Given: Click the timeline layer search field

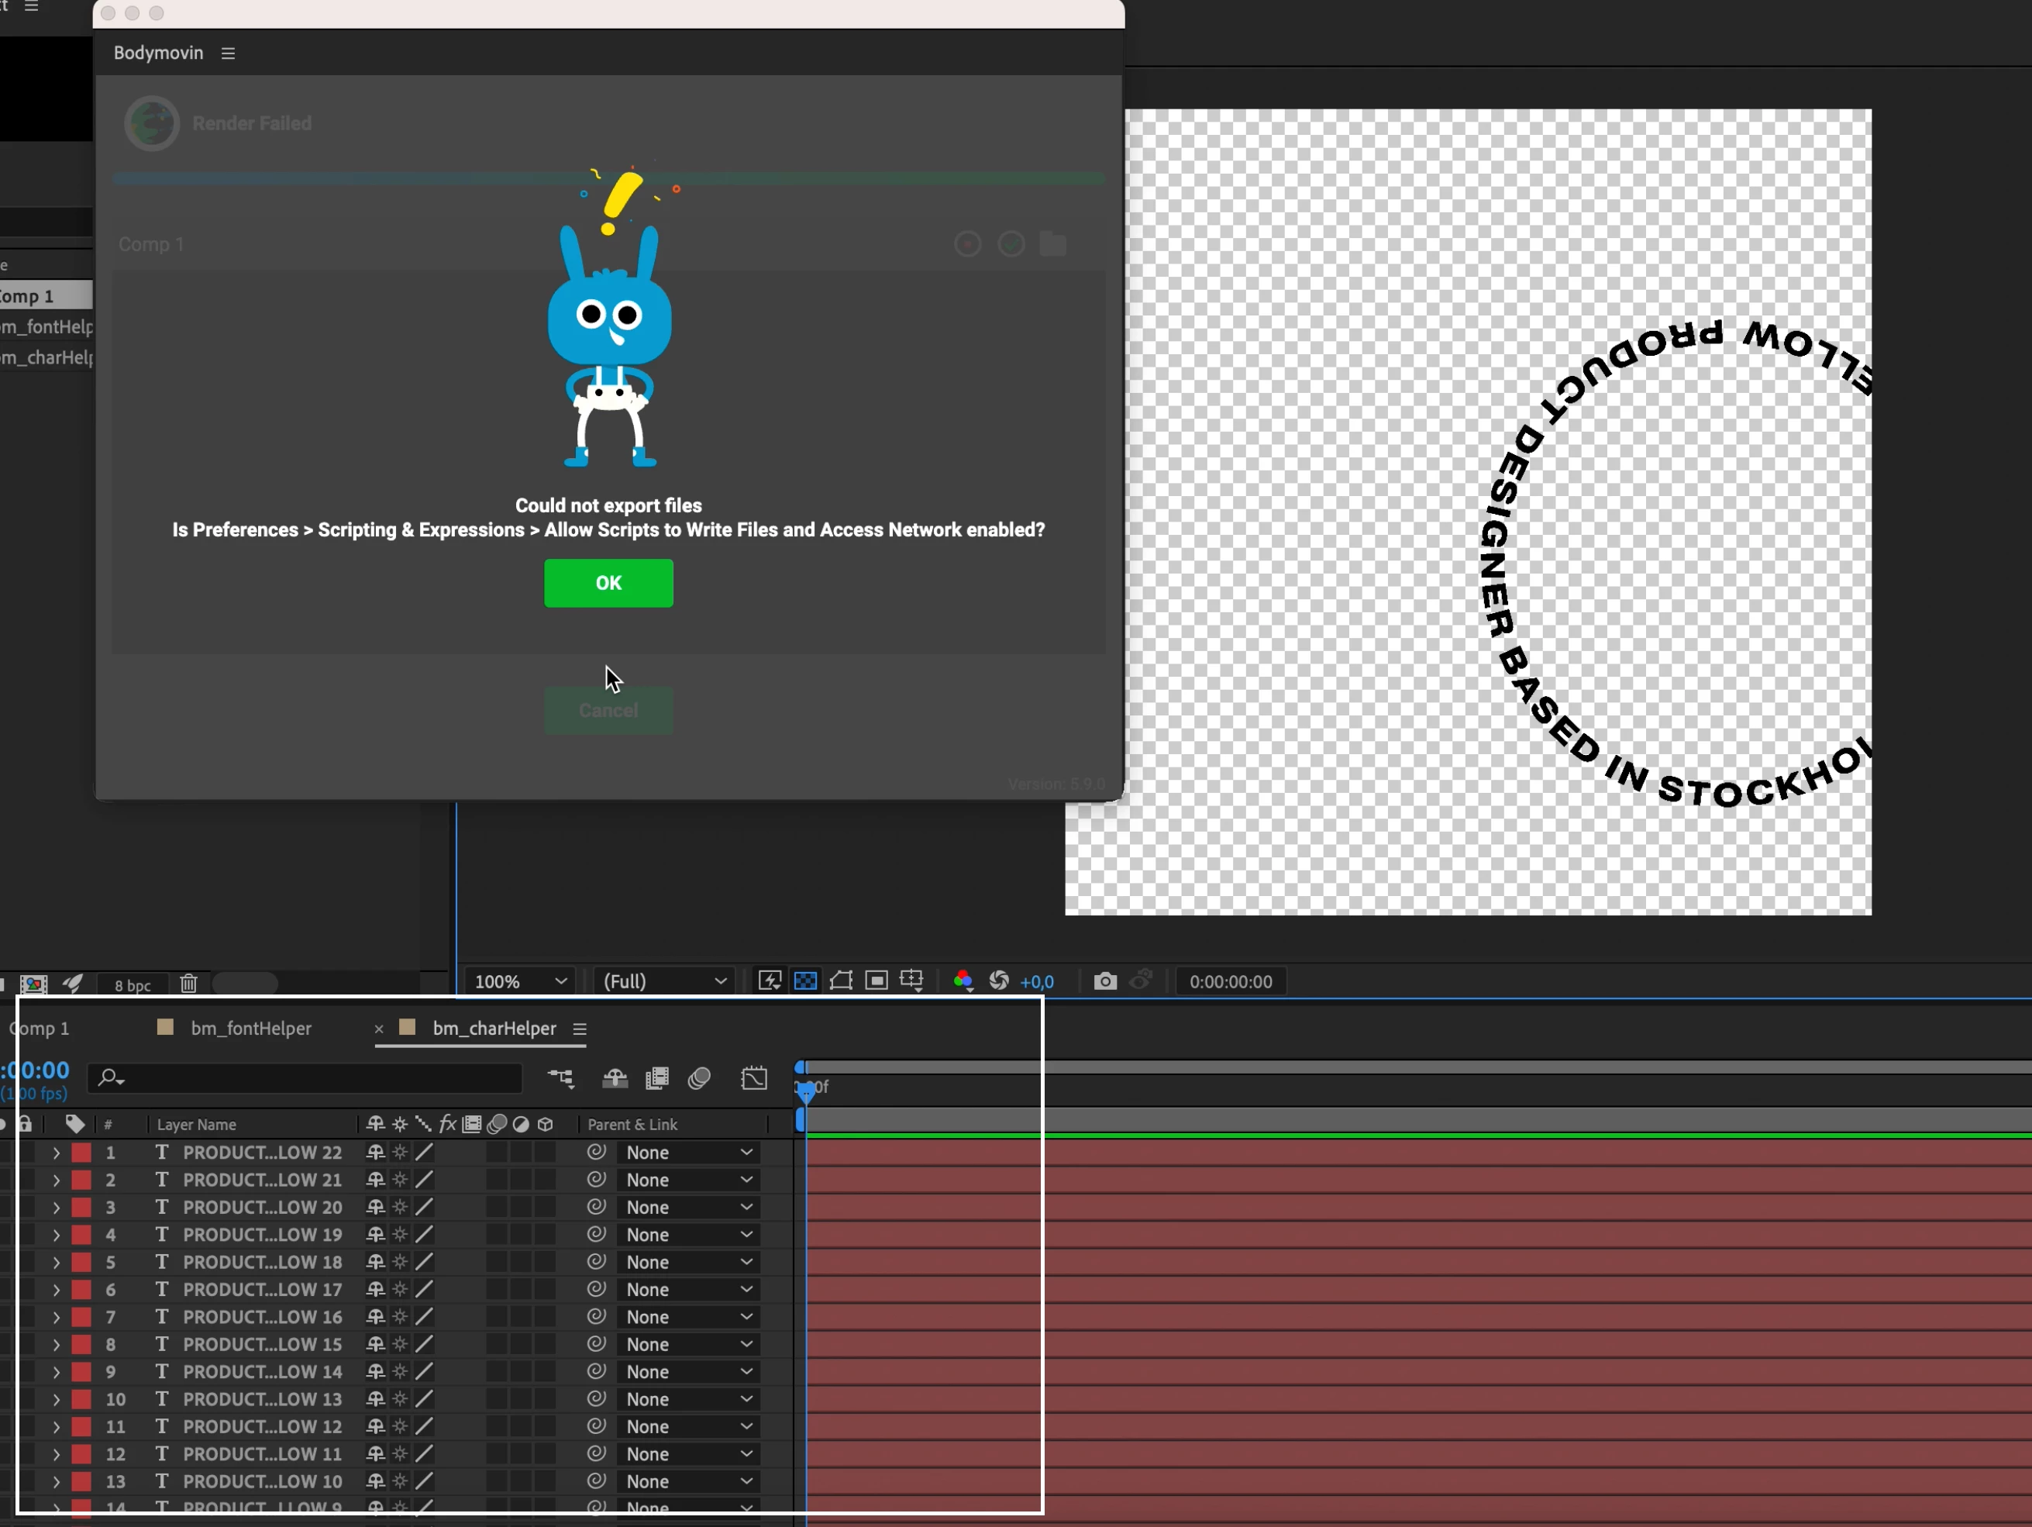Looking at the screenshot, I should pyautogui.click(x=312, y=1077).
